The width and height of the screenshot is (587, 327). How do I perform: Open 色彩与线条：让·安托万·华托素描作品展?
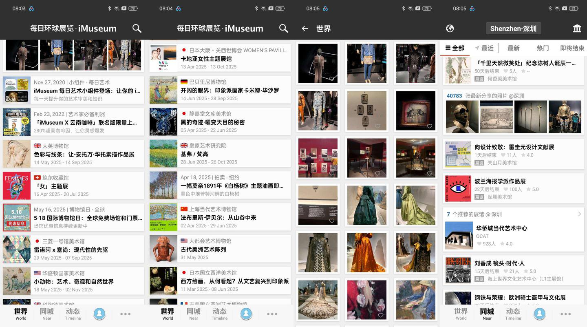(x=73, y=154)
